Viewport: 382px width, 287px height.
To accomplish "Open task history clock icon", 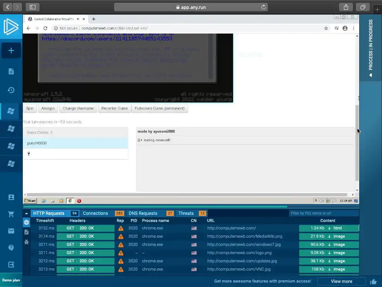I will click(x=11, y=90).
